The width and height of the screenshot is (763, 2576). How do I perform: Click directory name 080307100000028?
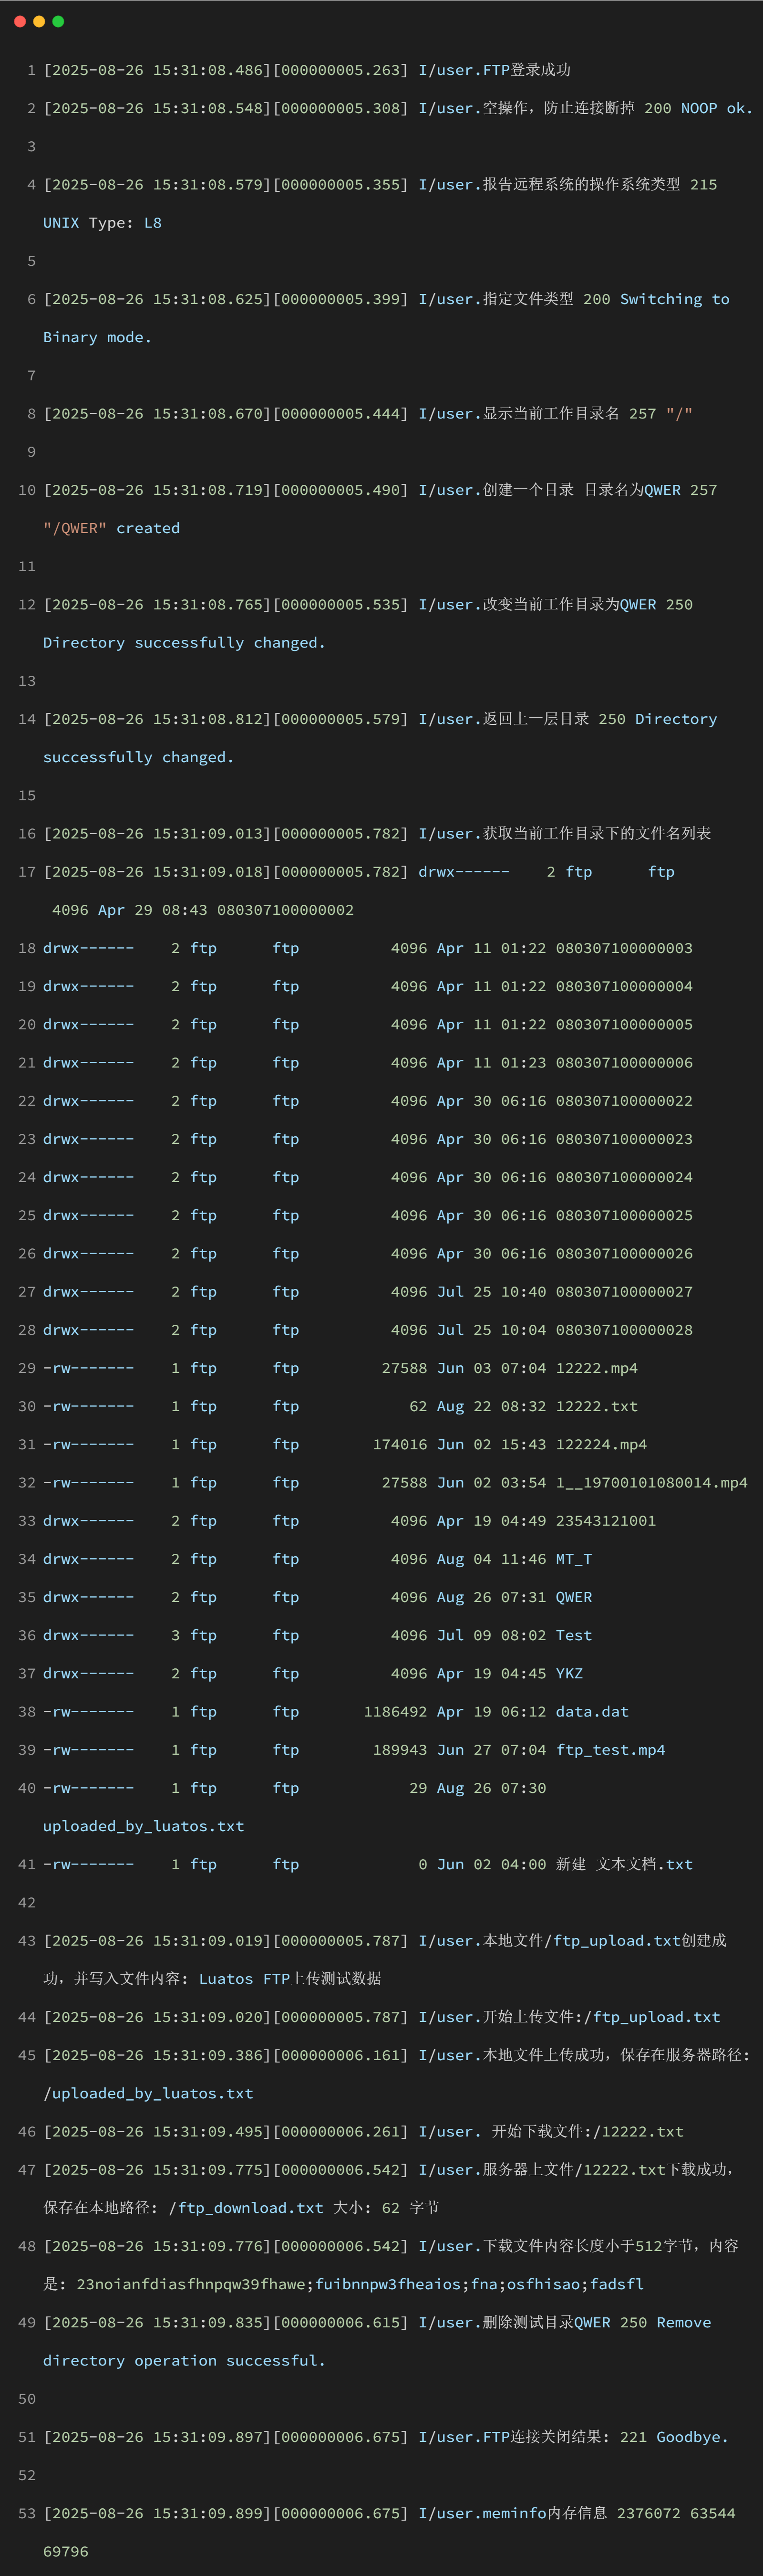pyautogui.click(x=624, y=1330)
